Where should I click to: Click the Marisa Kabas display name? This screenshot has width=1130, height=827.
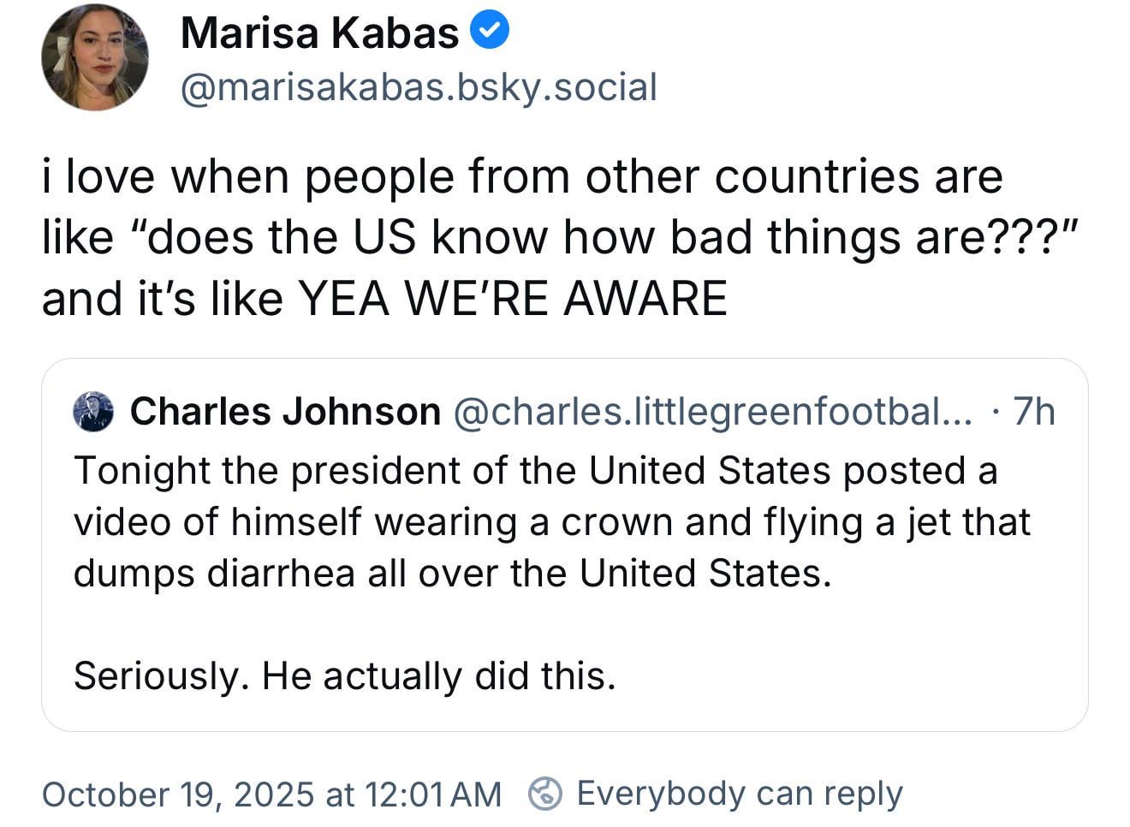pyautogui.click(x=319, y=33)
